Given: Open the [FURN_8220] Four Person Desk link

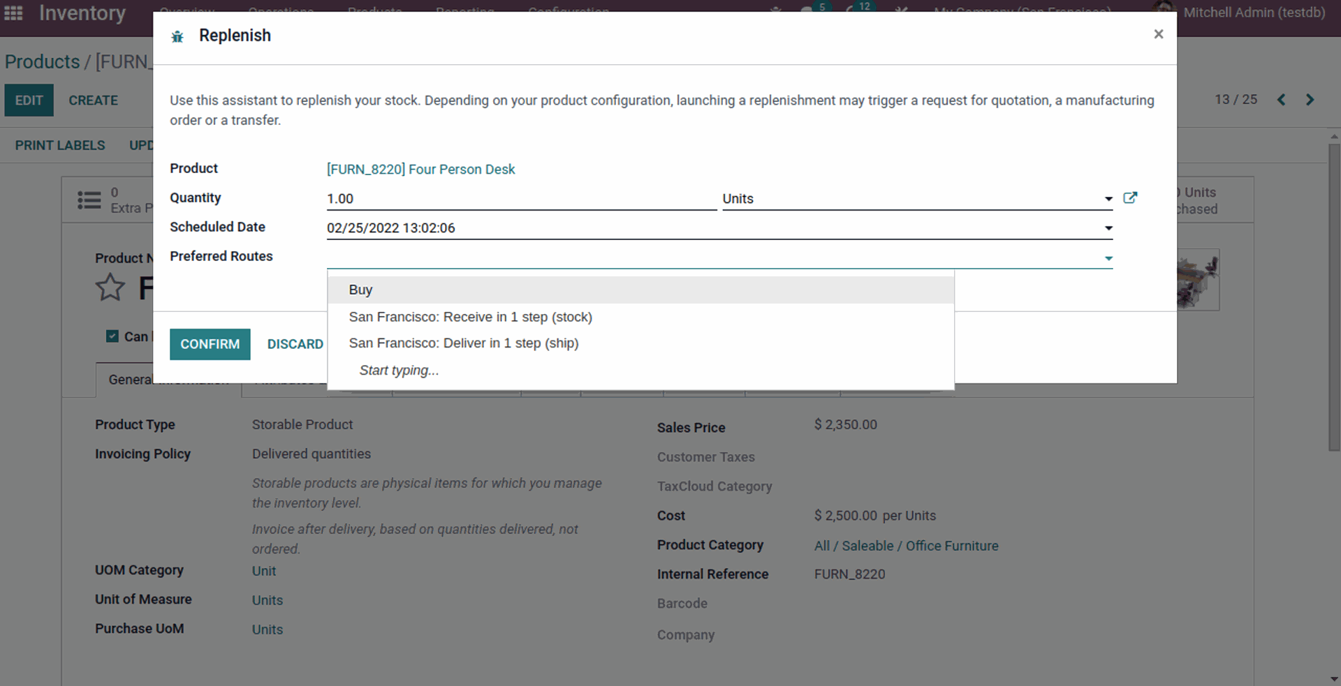Looking at the screenshot, I should pyautogui.click(x=420, y=170).
